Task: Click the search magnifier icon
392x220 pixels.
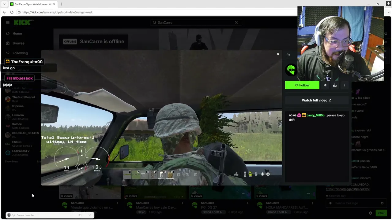Action: click(x=154, y=22)
